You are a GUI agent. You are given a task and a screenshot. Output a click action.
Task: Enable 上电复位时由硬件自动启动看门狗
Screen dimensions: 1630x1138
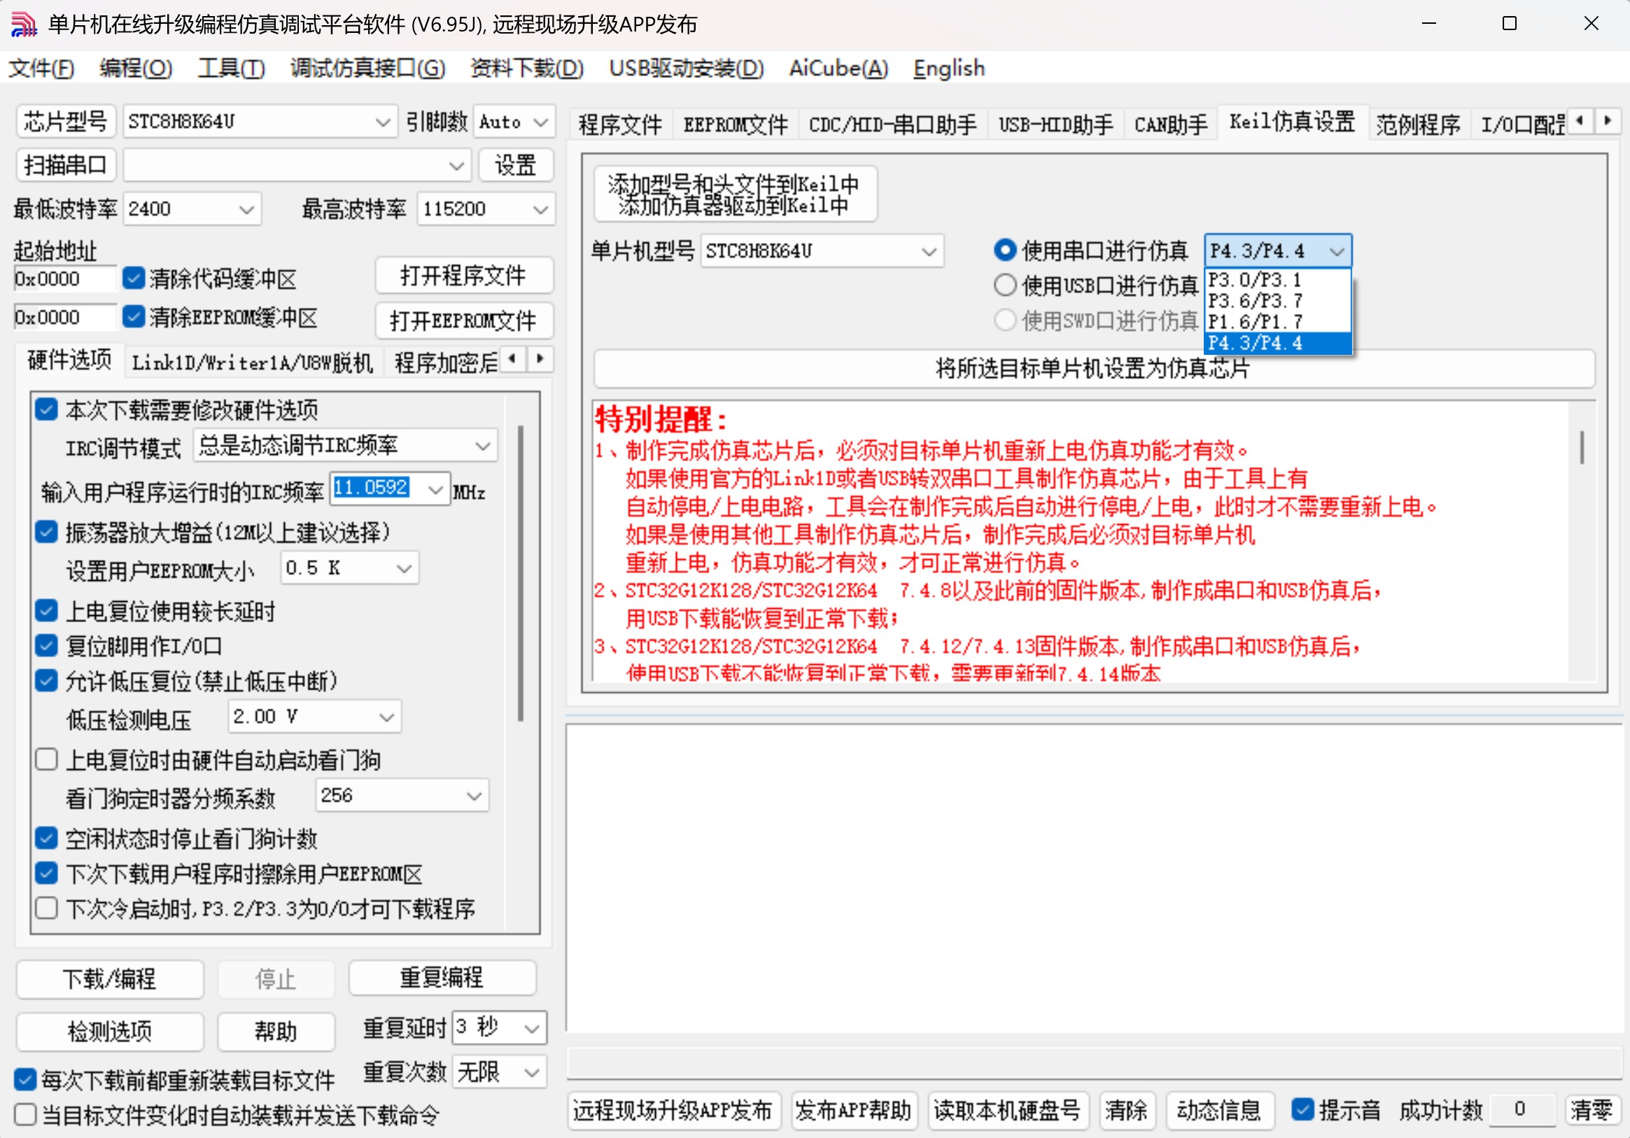click(46, 759)
